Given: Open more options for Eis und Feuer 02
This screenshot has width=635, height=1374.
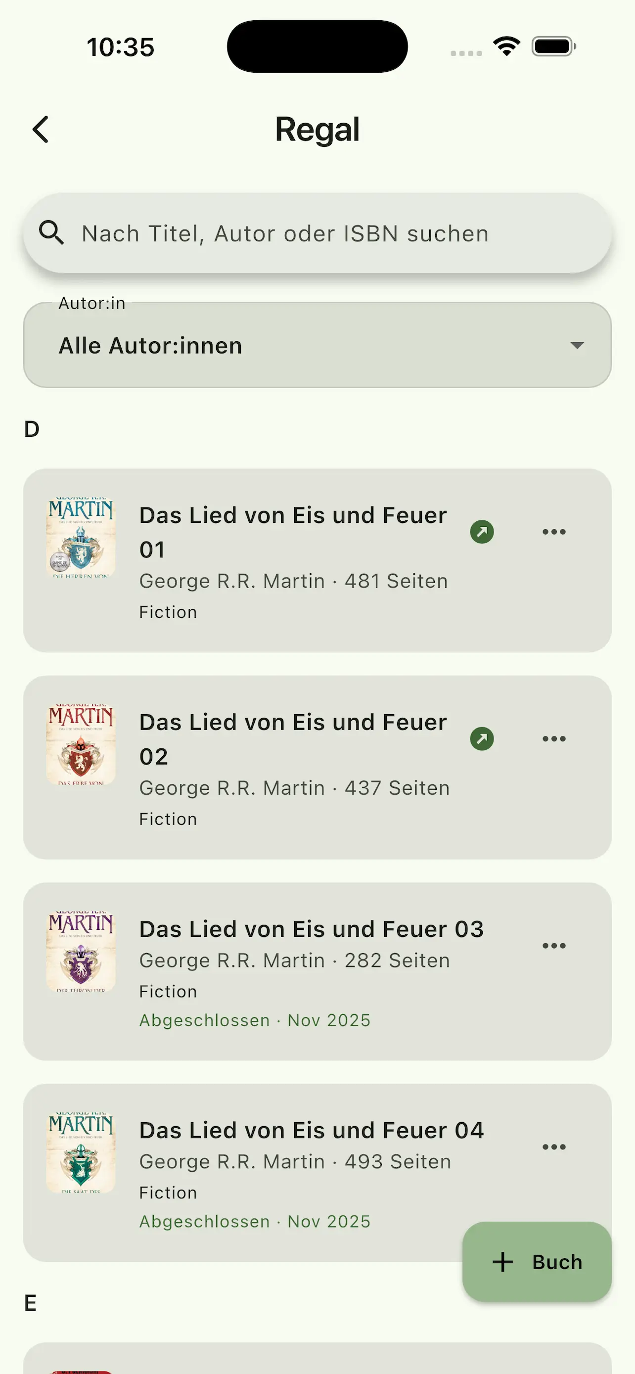Looking at the screenshot, I should pos(554,739).
